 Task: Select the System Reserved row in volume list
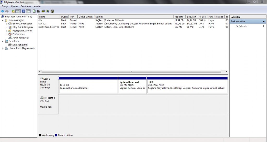pos(51,27)
